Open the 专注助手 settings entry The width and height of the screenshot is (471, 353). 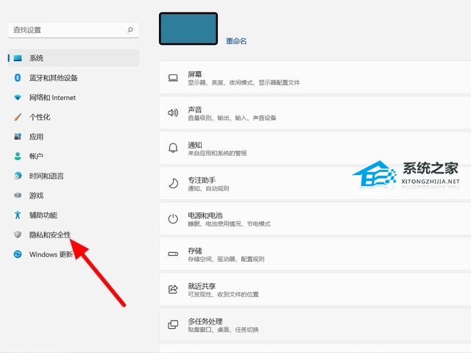click(x=316, y=183)
